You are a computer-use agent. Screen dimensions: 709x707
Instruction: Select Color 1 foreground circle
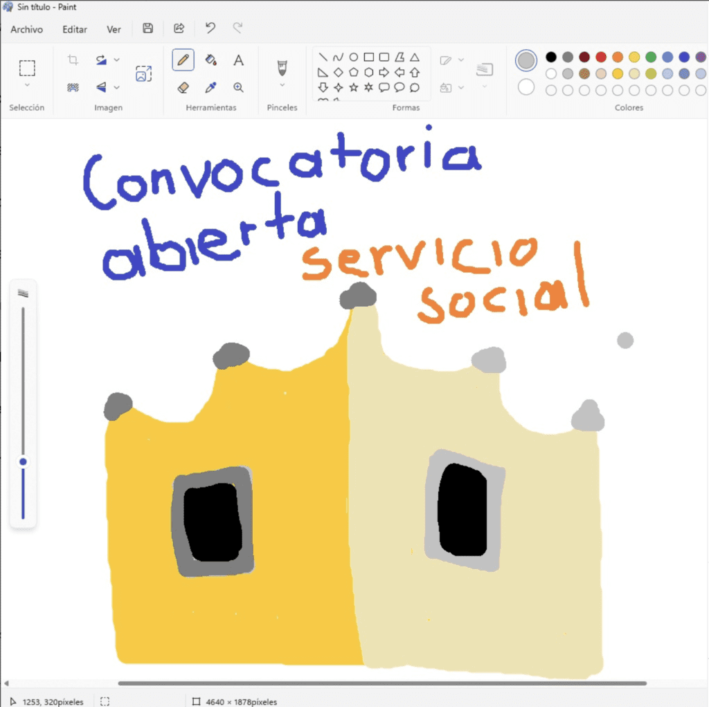[526, 60]
